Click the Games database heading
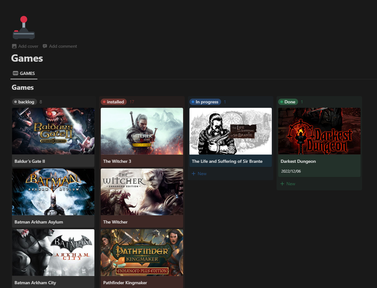 coord(23,87)
